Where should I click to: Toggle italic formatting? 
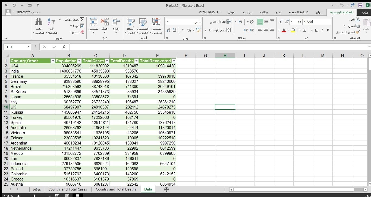322,30
